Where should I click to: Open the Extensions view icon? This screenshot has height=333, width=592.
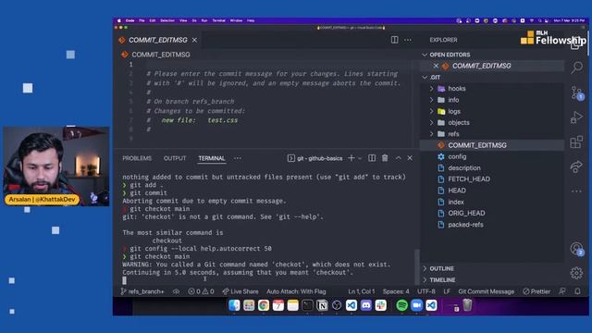point(576,142)
